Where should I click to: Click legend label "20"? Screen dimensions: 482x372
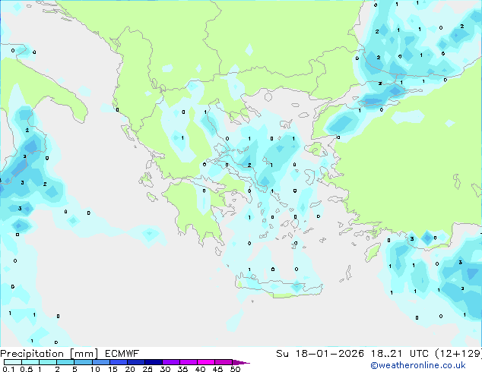(130, 369)
